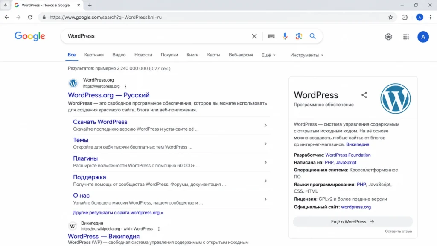Start voice search with the microphone icon
Image resolution: width=437 pixels, height=246 pixels.
(x=285, y=36)
